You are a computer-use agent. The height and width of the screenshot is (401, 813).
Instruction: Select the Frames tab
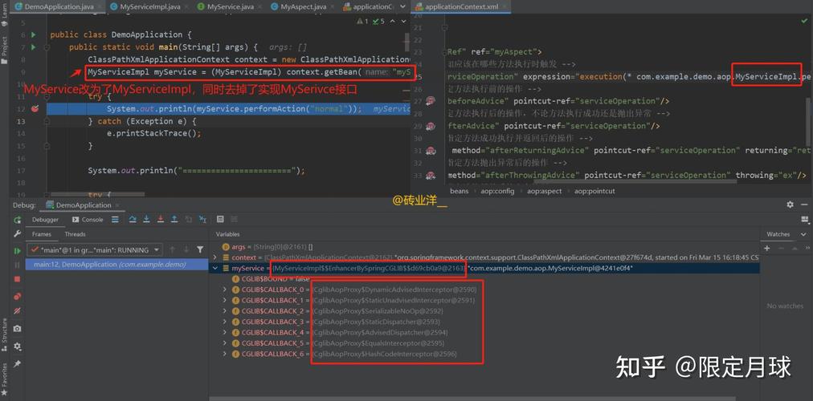click(x=42, y=234)
